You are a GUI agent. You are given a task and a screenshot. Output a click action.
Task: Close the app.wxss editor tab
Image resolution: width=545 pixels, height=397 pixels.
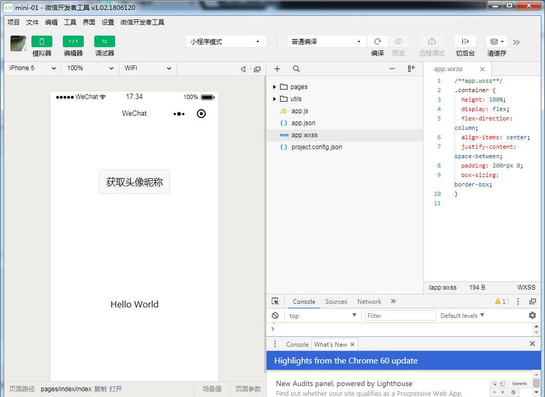[482, 69]
